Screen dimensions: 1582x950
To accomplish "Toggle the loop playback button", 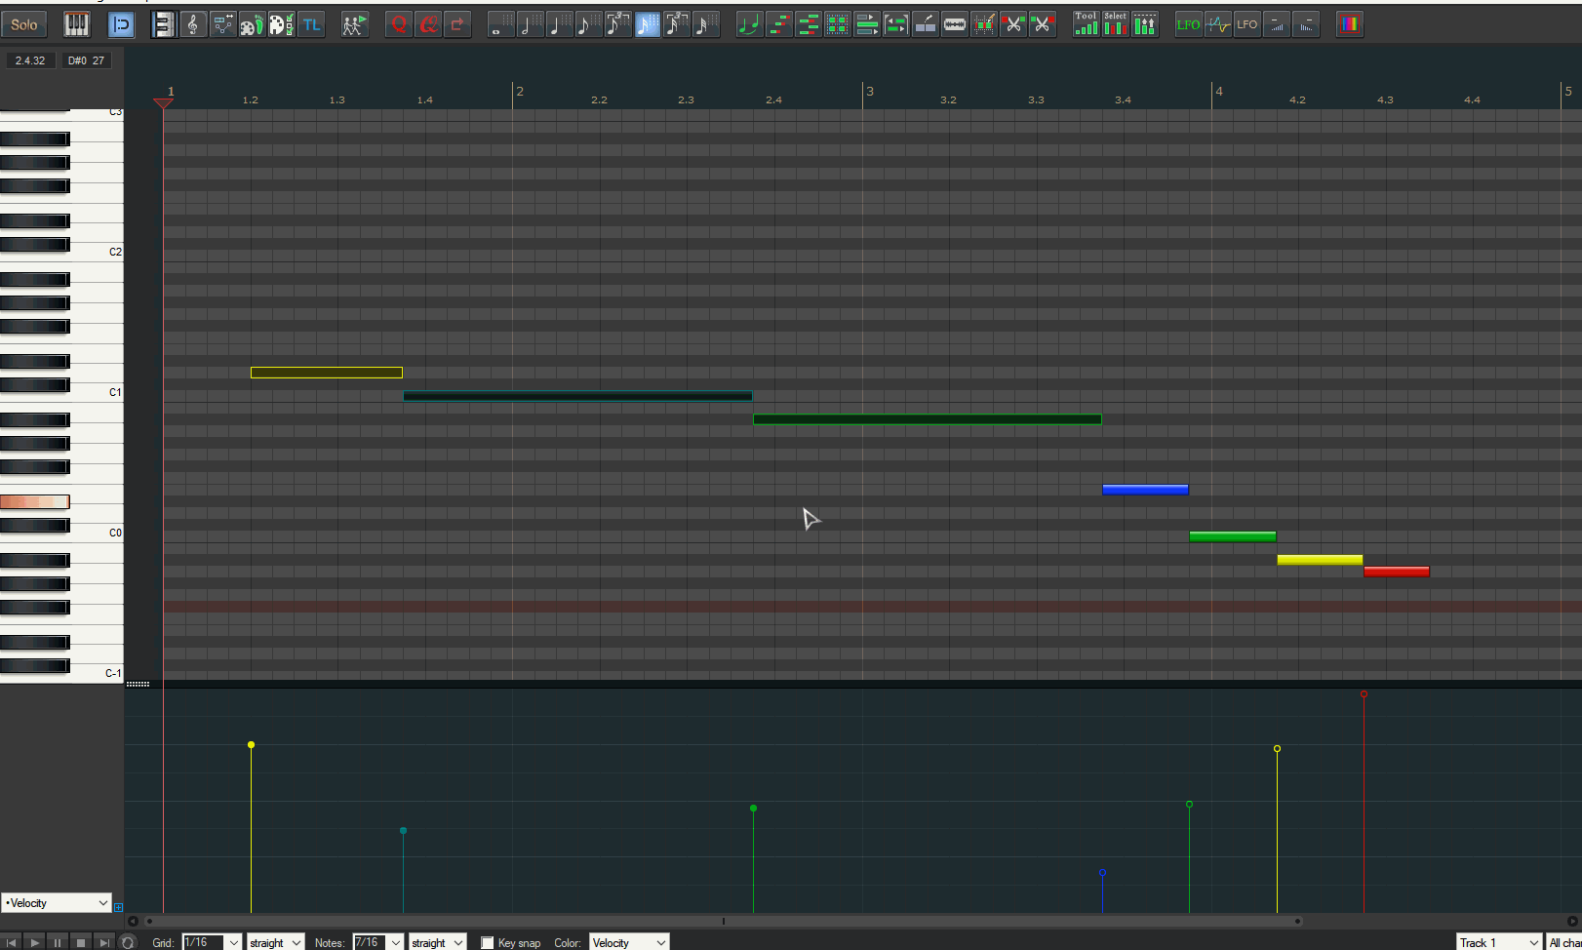I will 128,942.
